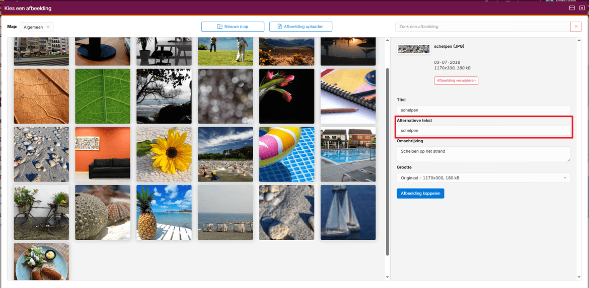Image resolution: width=589 pixels, height=288 pixels.
Task: Click in the Alternatieve tekst field
Action: point(483,131)
